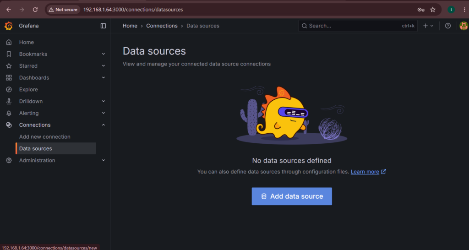Click the browser password key icon
469x250 pixels.
pyautogui.click(x=421, y=10)
